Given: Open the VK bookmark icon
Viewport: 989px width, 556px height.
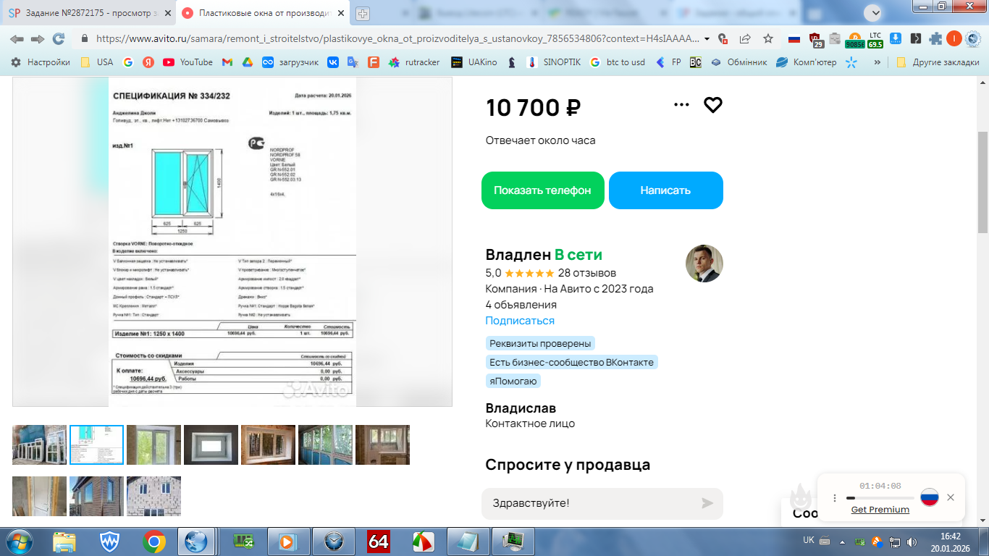Looking at the screenshot, I should click(333, 62).
